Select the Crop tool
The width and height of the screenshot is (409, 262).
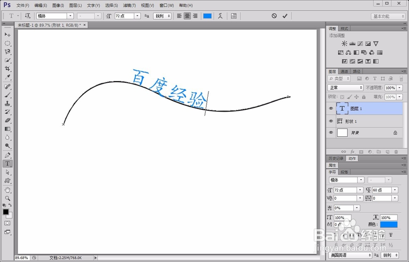7,69
